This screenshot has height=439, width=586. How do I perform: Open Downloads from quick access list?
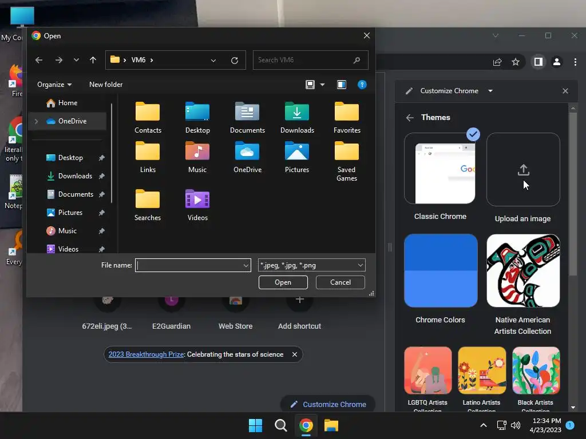[75, 176]
